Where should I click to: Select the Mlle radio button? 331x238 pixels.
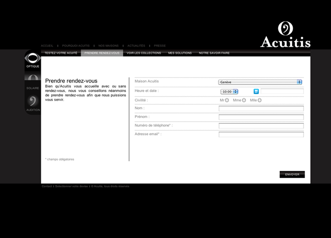pos(260,100)
